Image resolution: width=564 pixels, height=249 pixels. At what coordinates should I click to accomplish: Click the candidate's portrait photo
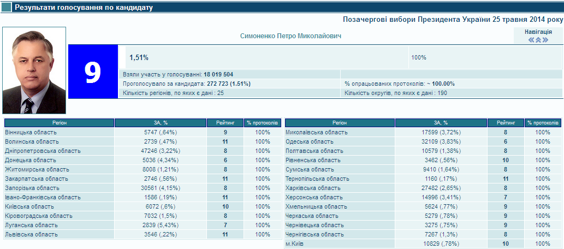(34, 70)
